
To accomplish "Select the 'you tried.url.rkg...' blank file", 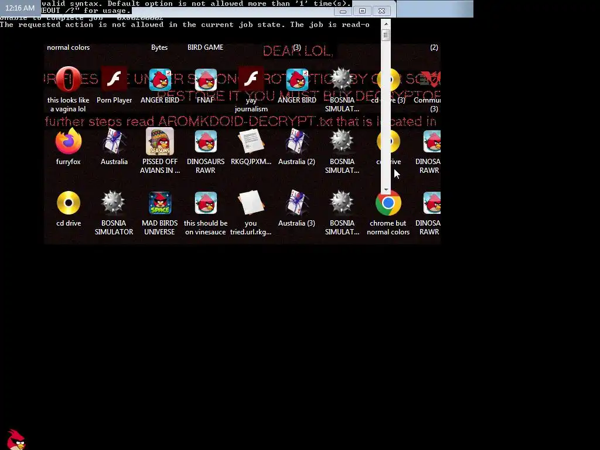I will click(x=251, y=202).
